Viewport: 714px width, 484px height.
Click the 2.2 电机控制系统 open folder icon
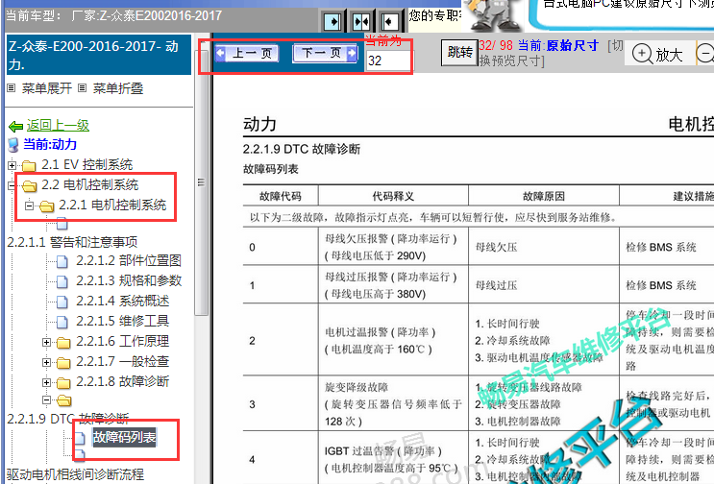coord(29,185)
